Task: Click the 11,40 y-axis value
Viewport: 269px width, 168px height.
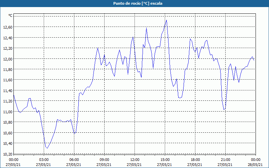Action: point(8,90)
